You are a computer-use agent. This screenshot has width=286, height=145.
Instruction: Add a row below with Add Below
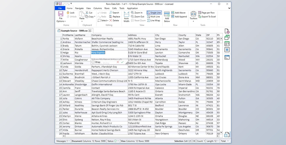point(167,17)
